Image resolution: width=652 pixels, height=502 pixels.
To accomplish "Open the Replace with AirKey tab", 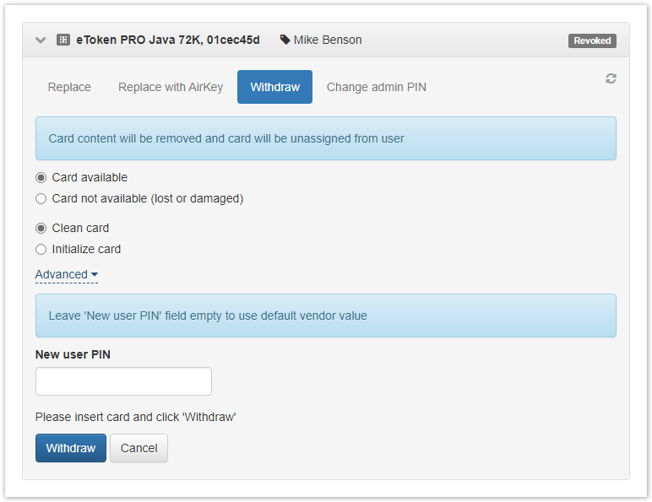I will [x=171, y=87].
